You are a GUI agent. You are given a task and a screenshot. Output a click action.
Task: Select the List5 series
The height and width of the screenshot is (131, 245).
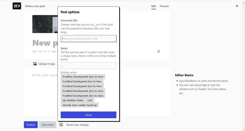point(90,100)
